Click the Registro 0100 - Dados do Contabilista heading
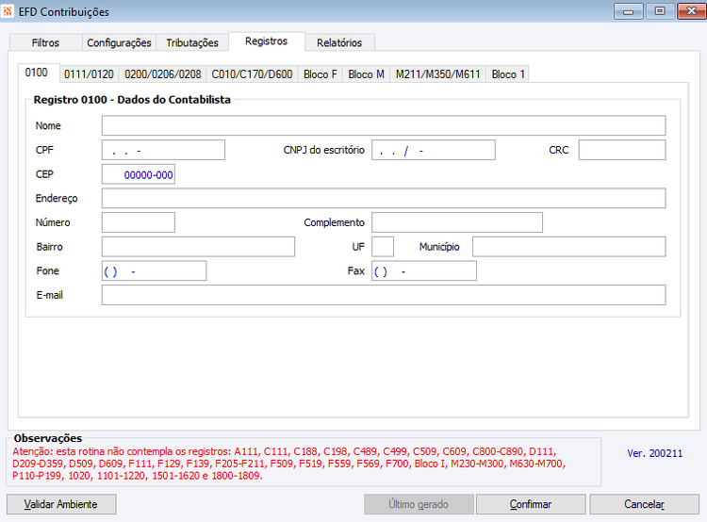 pos(132,100)
